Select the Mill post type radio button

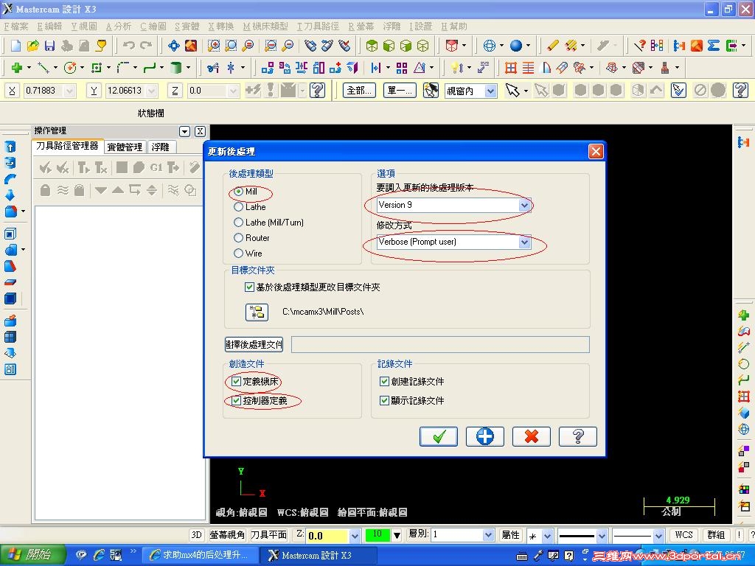[238, 192]
